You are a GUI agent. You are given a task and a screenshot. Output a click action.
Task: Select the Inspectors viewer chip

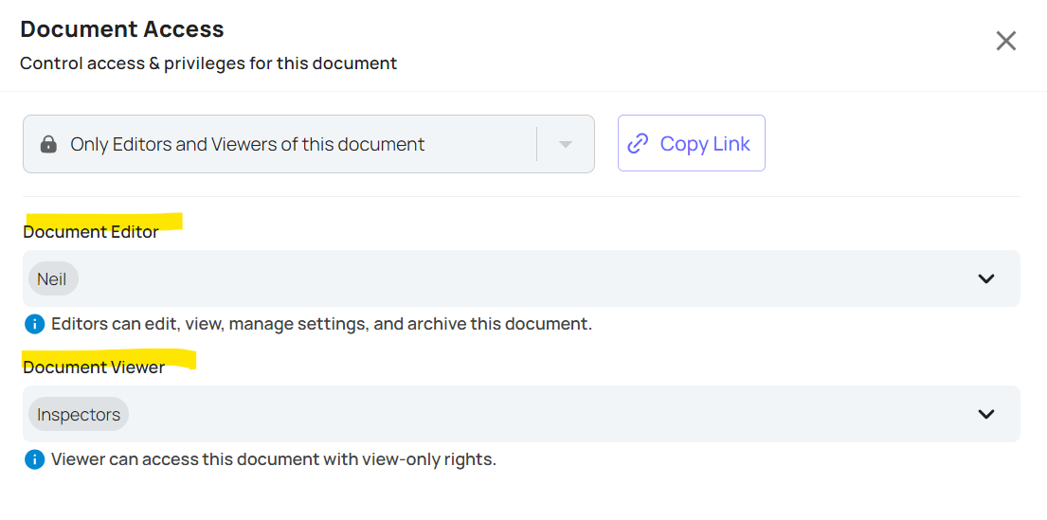[78, 415]
